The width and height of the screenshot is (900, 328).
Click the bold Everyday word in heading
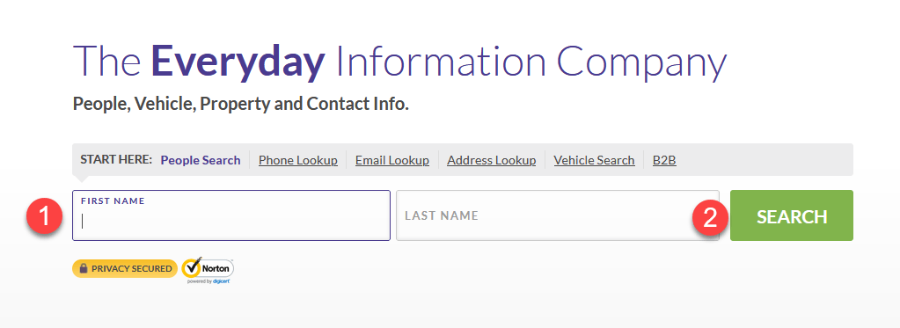(238, 62)
